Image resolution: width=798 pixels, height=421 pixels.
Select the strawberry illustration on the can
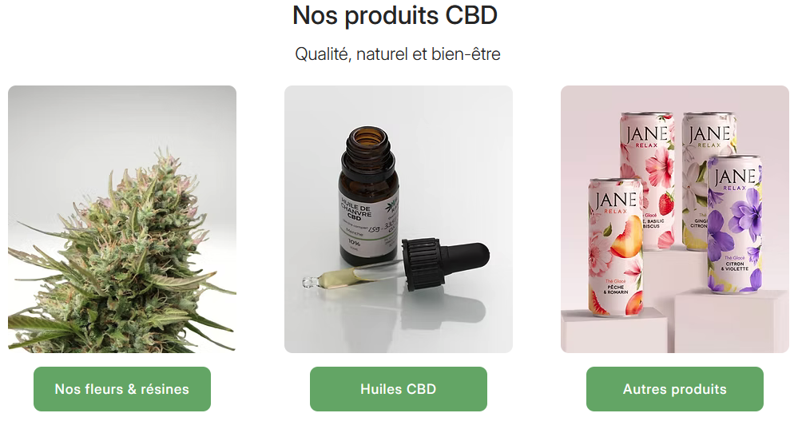point(665,203)
